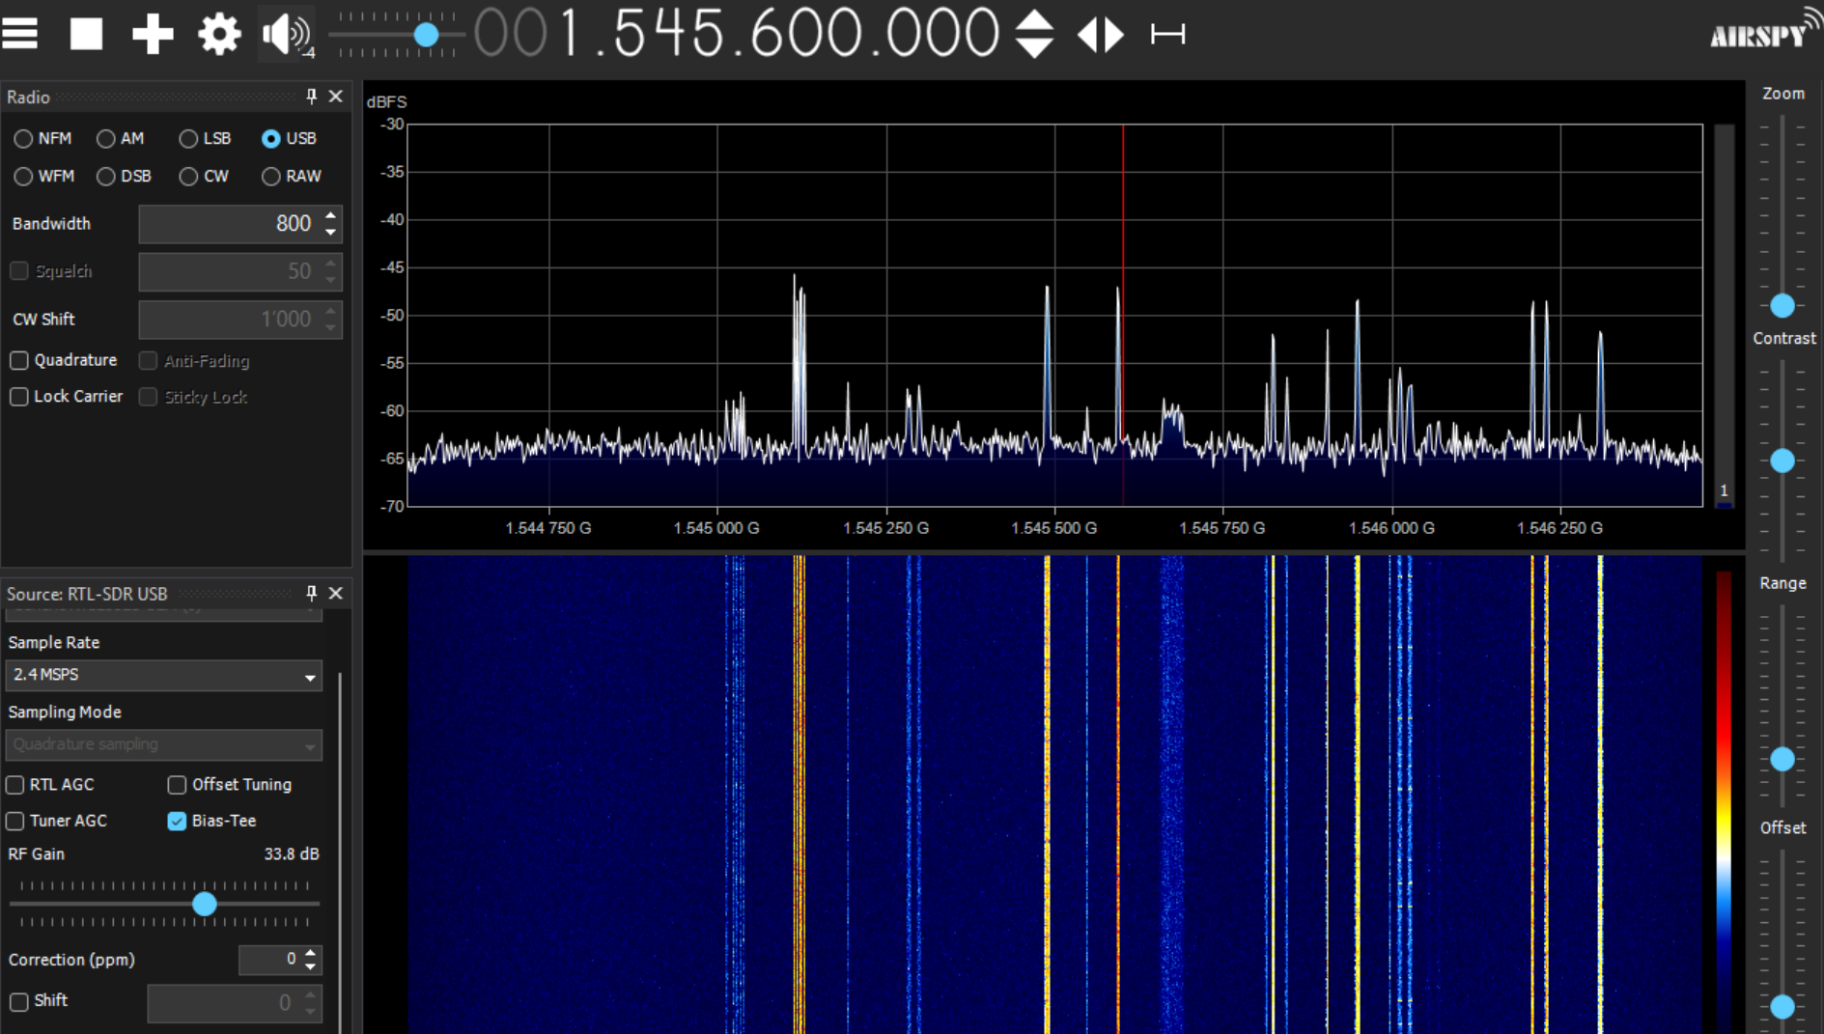Open the Sampling Mode dropdown
Image resolution: width=1824 pixels, height=1034 pixels.
coord(162,744)
